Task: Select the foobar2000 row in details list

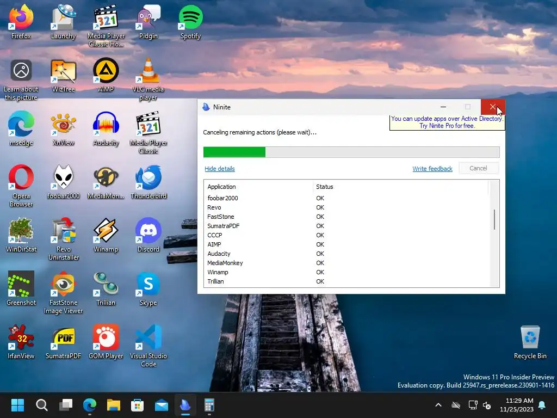Action: tap(346, 198)
